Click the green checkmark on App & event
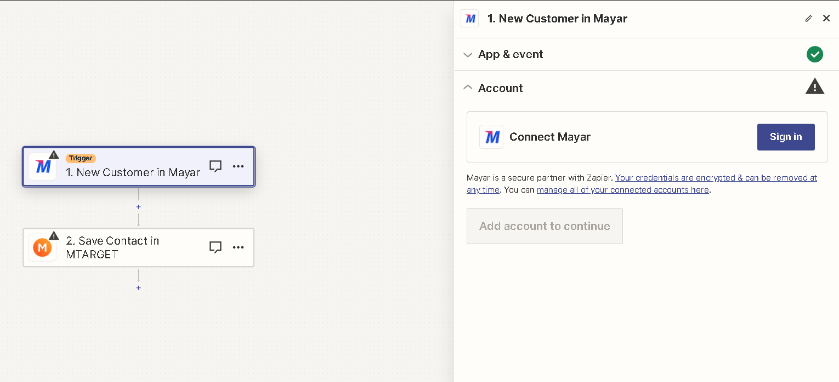Screen dimensions: 839x382 click(815, 54)
